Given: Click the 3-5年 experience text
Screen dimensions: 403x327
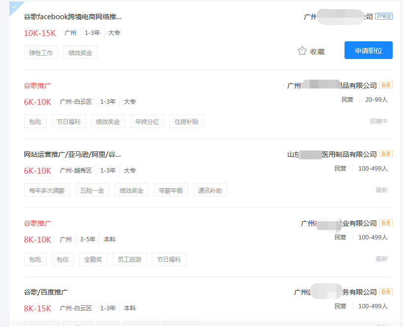Looking at the screenshot, I should coord(87,239).
